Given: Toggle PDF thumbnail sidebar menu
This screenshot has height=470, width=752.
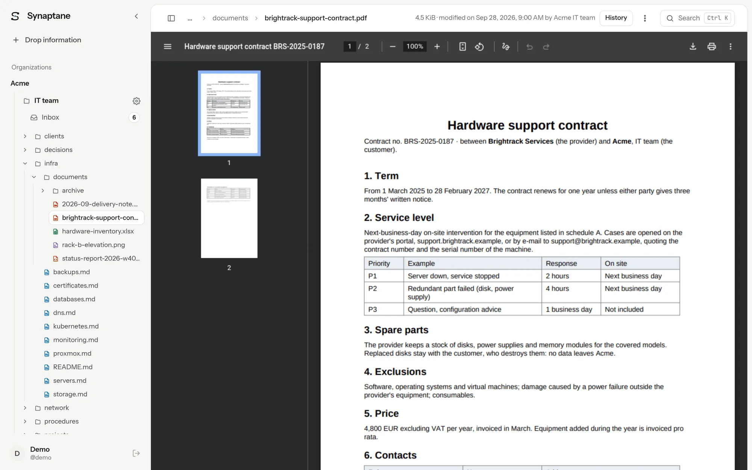Looking at the screenshot, I should (168, 47).
